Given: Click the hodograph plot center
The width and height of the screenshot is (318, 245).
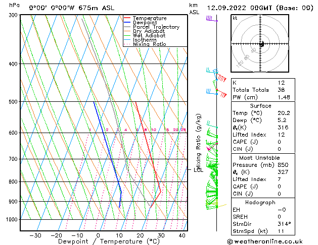Looking at the screenshot, I should point(260,44).
